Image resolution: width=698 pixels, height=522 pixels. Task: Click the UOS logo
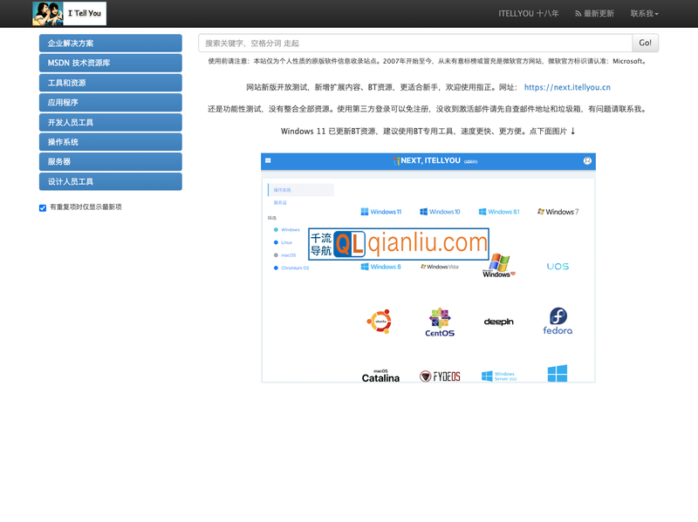(558, 266)
